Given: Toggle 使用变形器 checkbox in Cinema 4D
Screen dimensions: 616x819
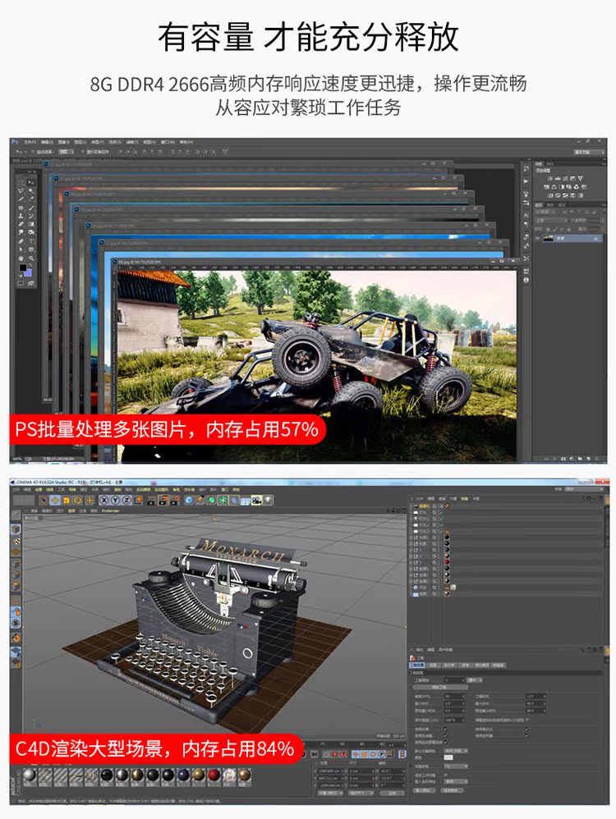Looking at the screenshot, I should tap(527, 735).
